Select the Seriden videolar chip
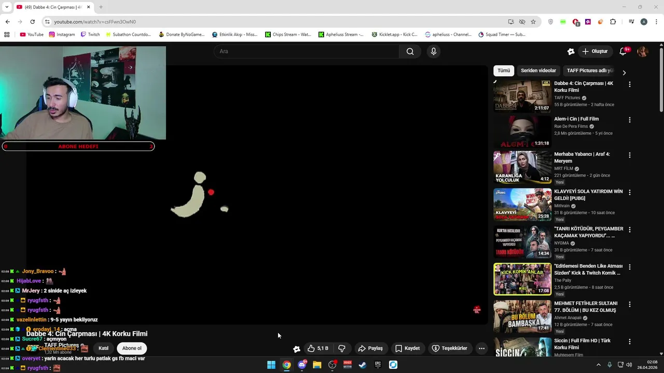The image size is (664, 373). tap(538, 70)
